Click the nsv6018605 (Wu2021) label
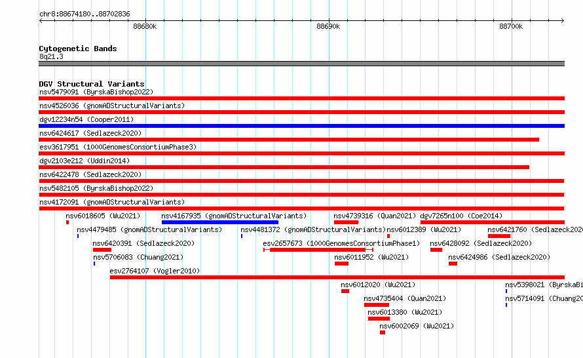The width and height of the screenshot is (583, 358). 103,216
